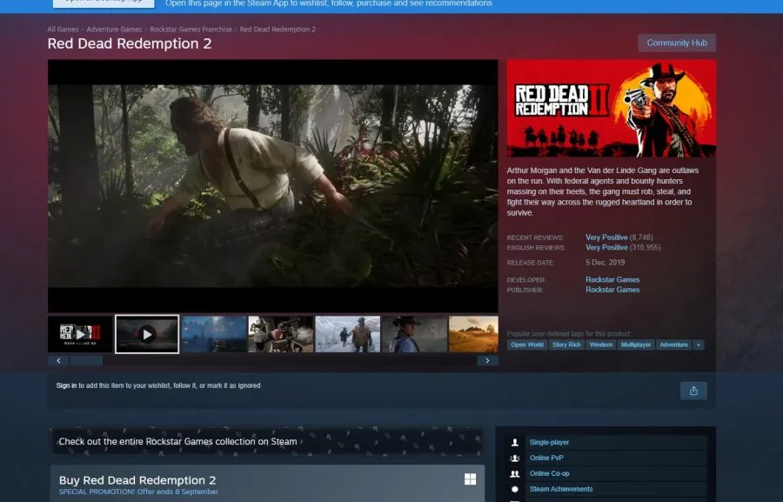Screen dimensions: 783x502
Task: Open the Very Positive recent reviews link
Action: (606, 238)
